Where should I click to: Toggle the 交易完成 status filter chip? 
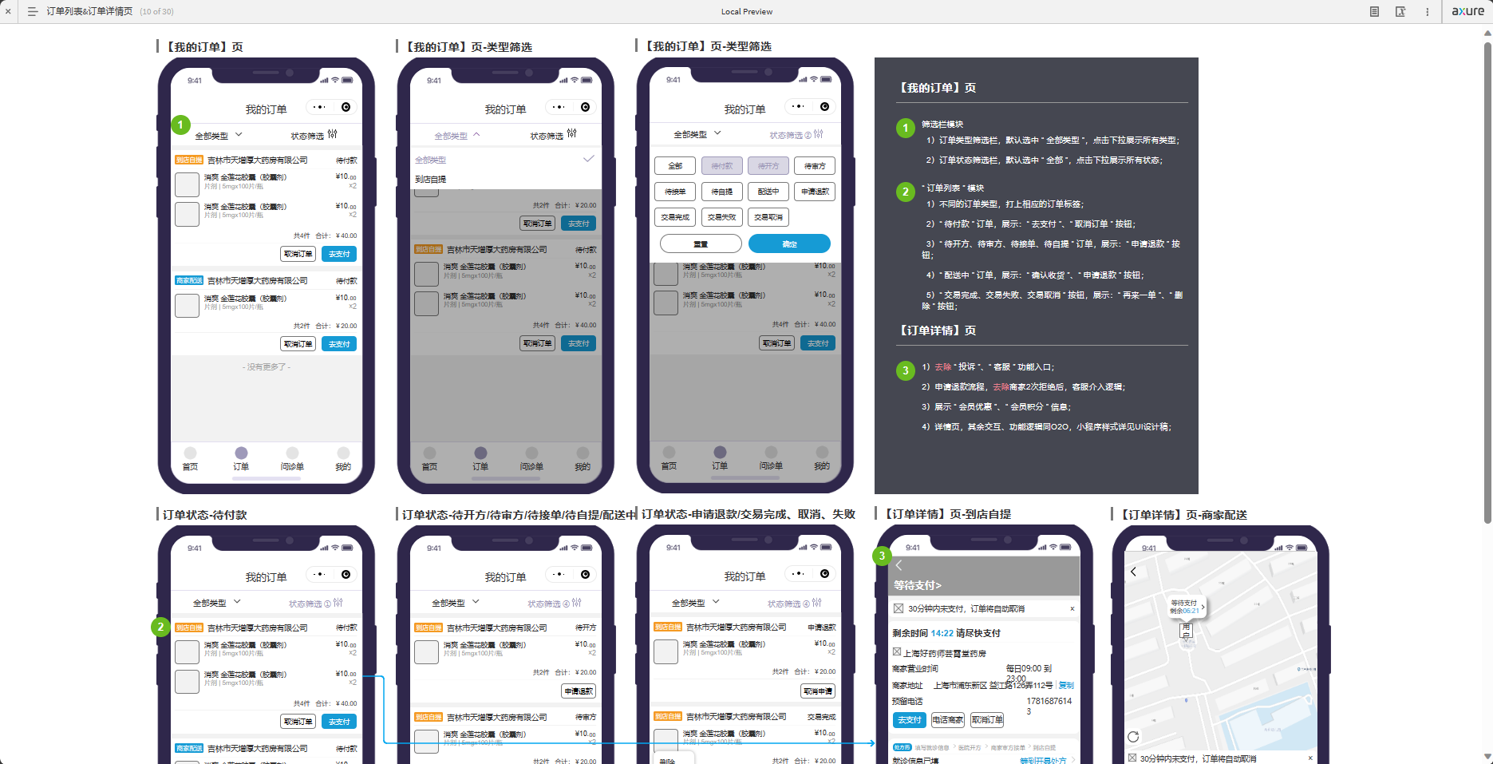[x=674, y=217]
